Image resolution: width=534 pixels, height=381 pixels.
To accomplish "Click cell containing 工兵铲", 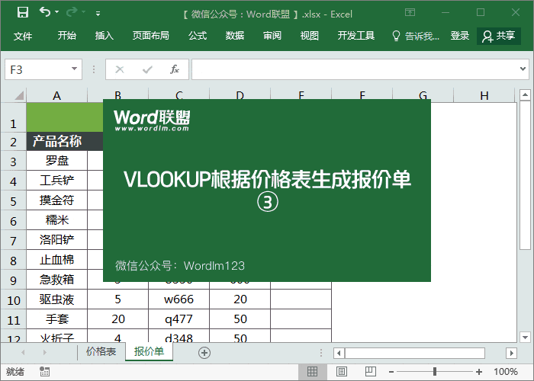I will click(x=57, y=181).
